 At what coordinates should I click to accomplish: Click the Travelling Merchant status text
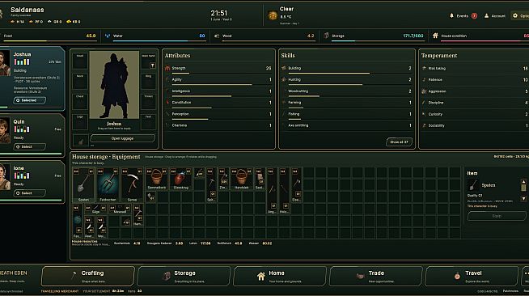click(x=60, y=291)
